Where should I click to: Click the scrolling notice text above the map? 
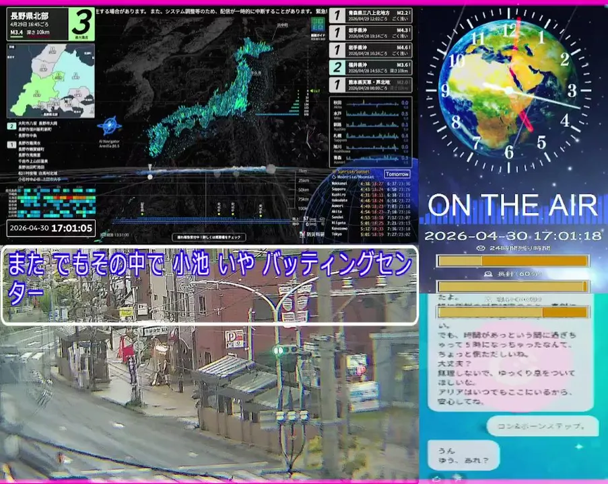(x=211, y=11)
